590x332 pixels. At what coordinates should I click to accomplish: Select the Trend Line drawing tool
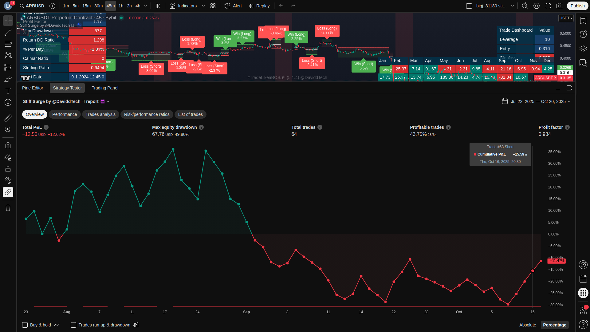(8, 33)
